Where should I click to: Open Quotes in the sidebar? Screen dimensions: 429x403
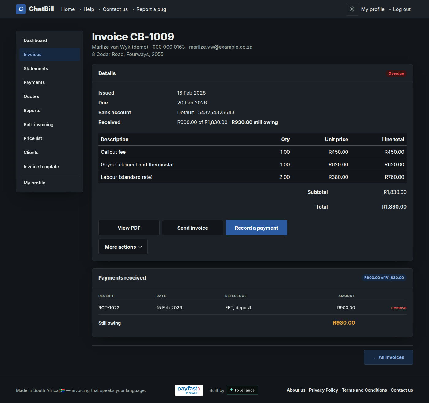pyautogui.click(x=50, y=96)
